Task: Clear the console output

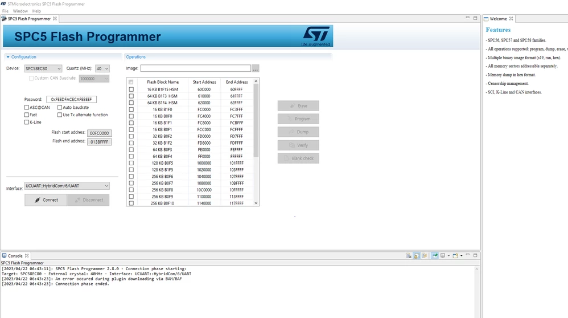Action: pyautogui.click(x=409, y=256)
